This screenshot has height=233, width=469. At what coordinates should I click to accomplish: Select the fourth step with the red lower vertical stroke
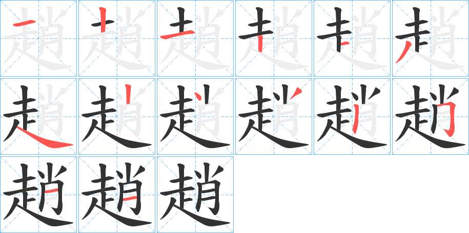pyautogui.click(x=273, y=38)
